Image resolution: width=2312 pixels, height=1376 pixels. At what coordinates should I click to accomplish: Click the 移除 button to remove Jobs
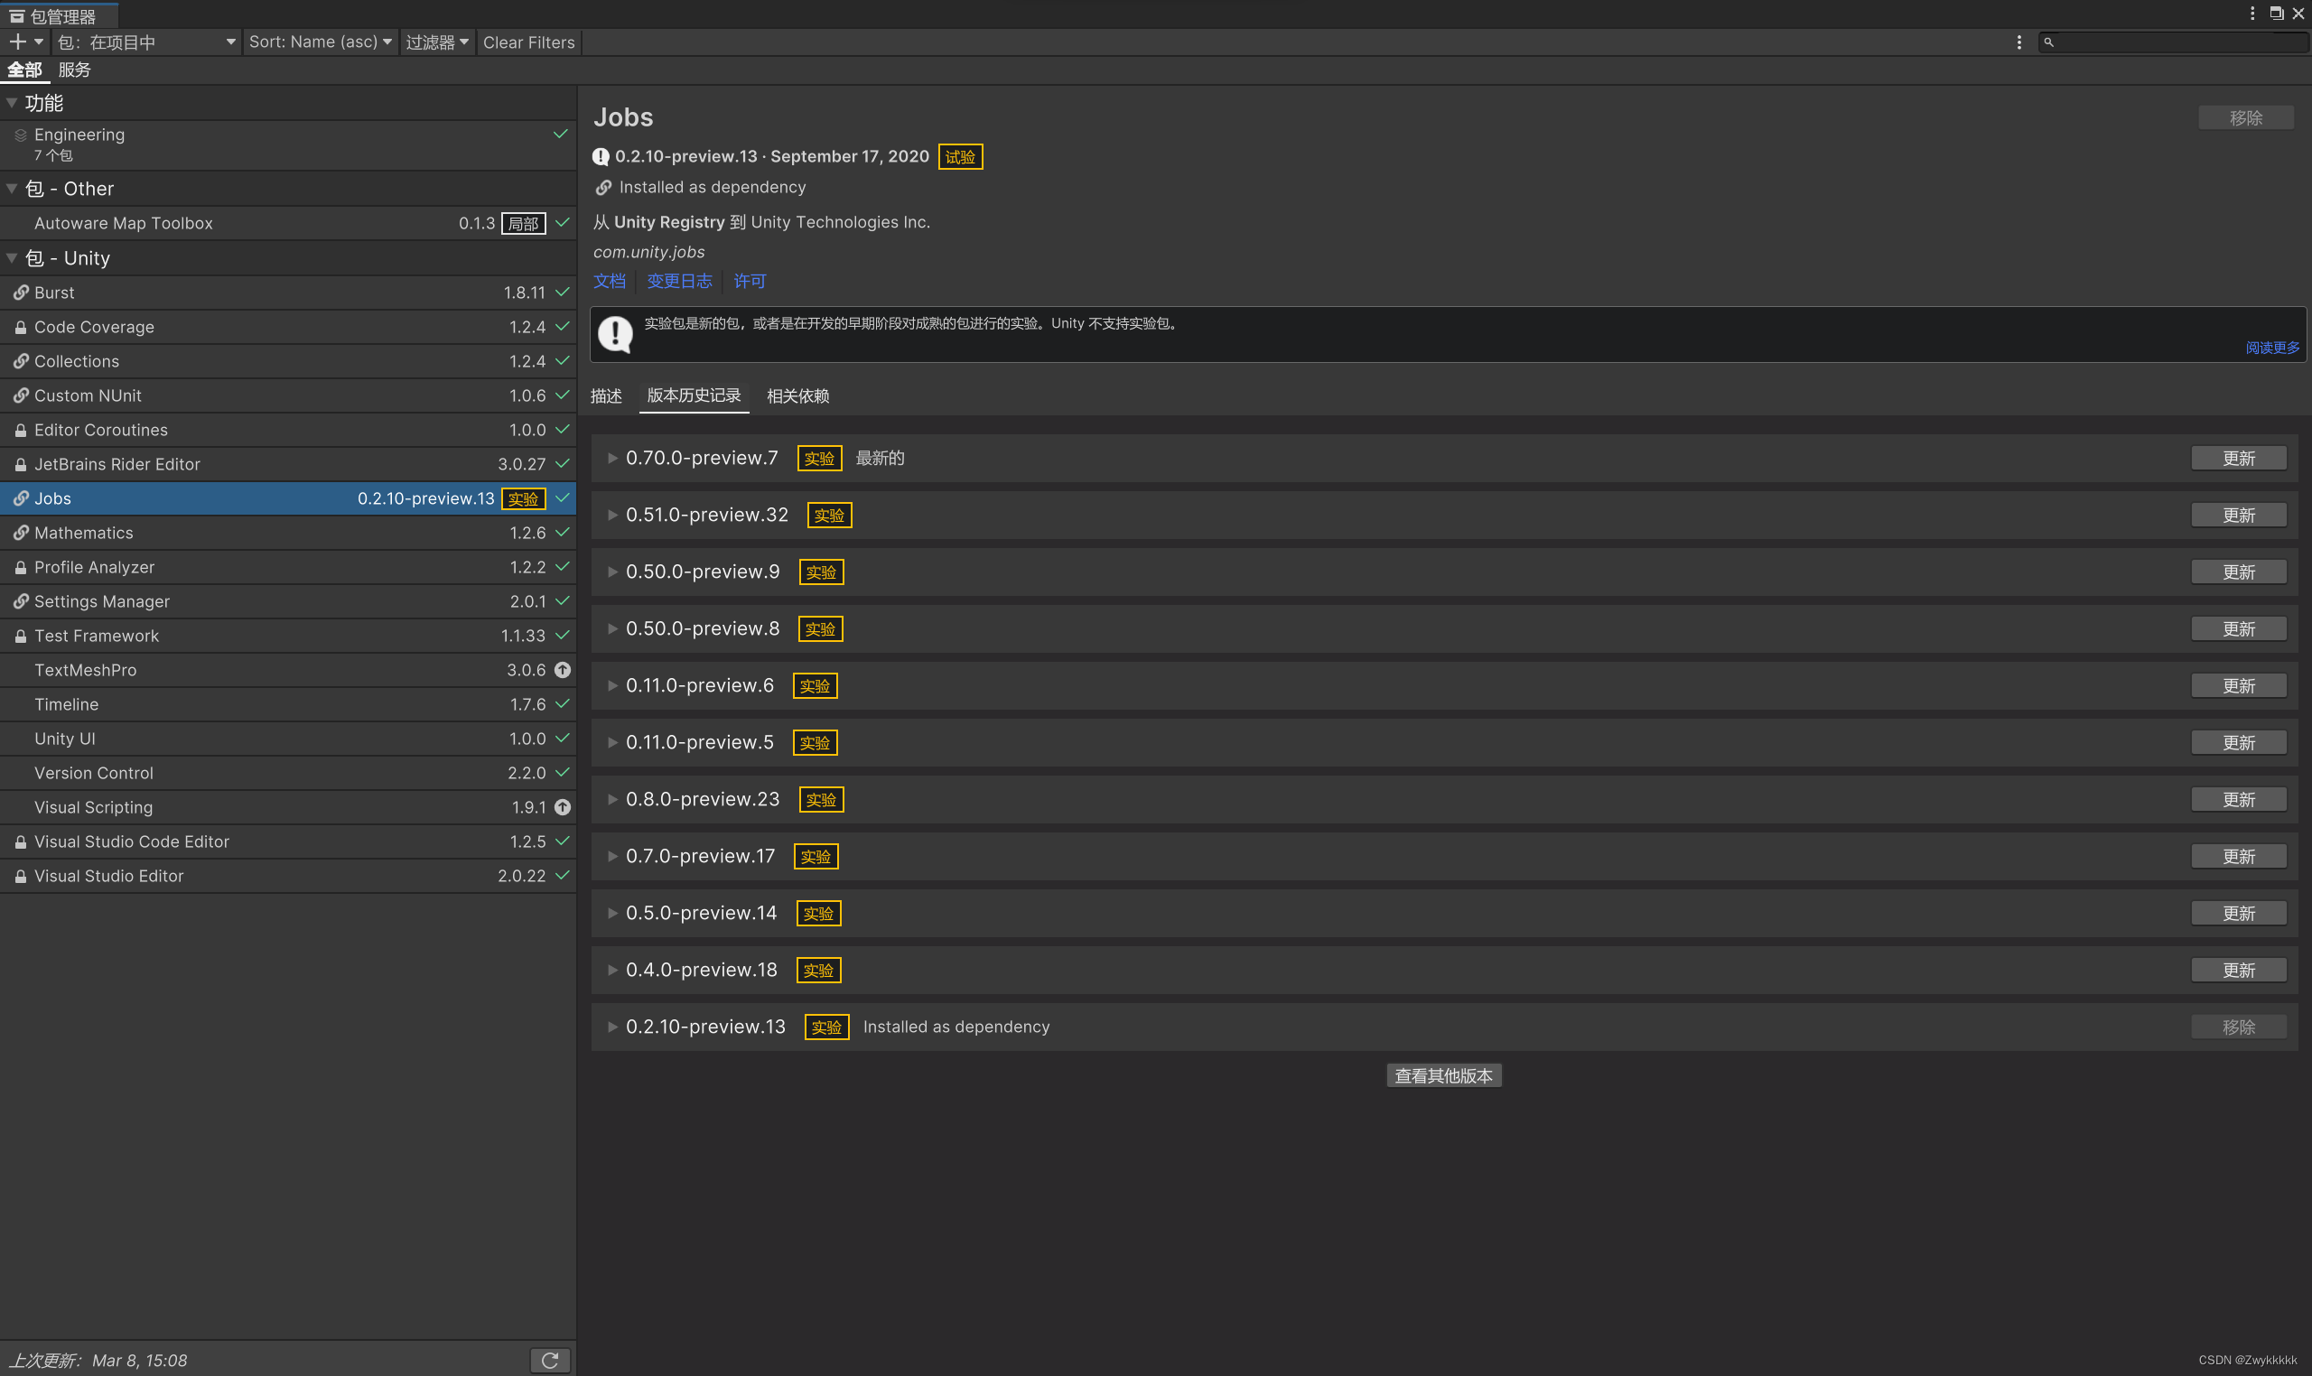pos(2245,116)
